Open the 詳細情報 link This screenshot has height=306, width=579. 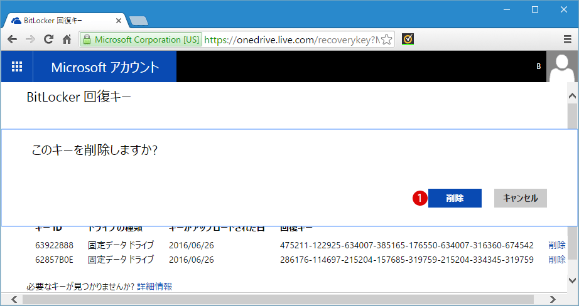[x=154, y=287]
